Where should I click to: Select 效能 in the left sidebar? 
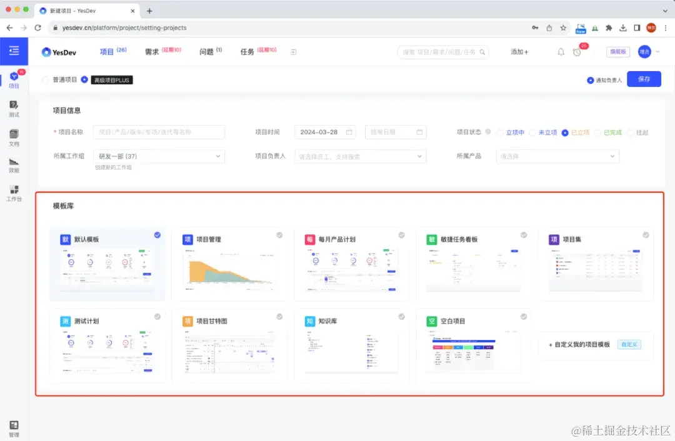point(14,166)
